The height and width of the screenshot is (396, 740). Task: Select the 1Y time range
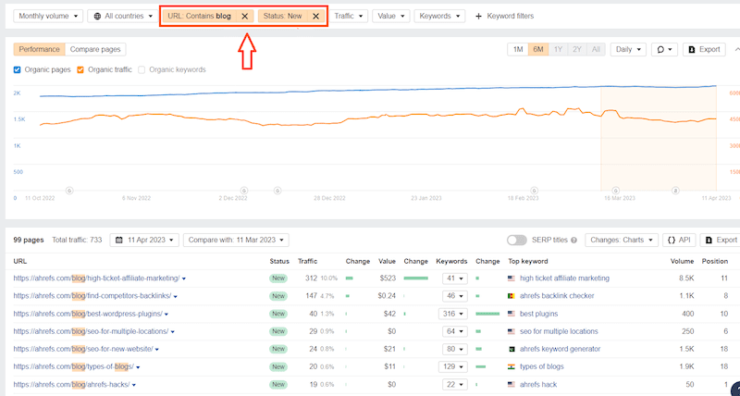pyautogui.click(x=558, y=50)
